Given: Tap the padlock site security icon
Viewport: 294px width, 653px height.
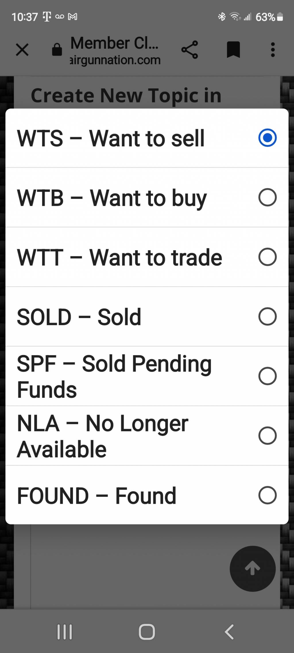Looking at the screenshot, I should coord(57,49).
